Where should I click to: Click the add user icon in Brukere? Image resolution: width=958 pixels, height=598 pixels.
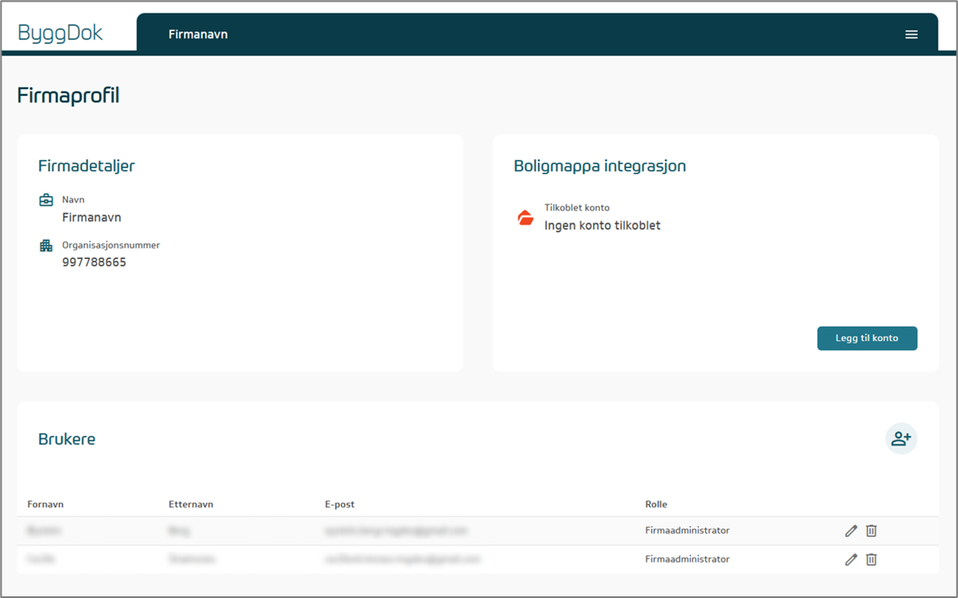(901, 439)
